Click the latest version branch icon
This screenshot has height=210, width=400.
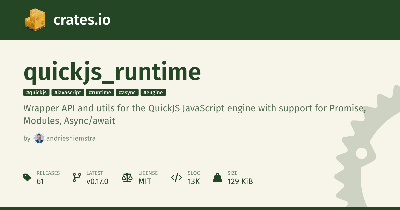pyautogui.click(x=77, y=177)
